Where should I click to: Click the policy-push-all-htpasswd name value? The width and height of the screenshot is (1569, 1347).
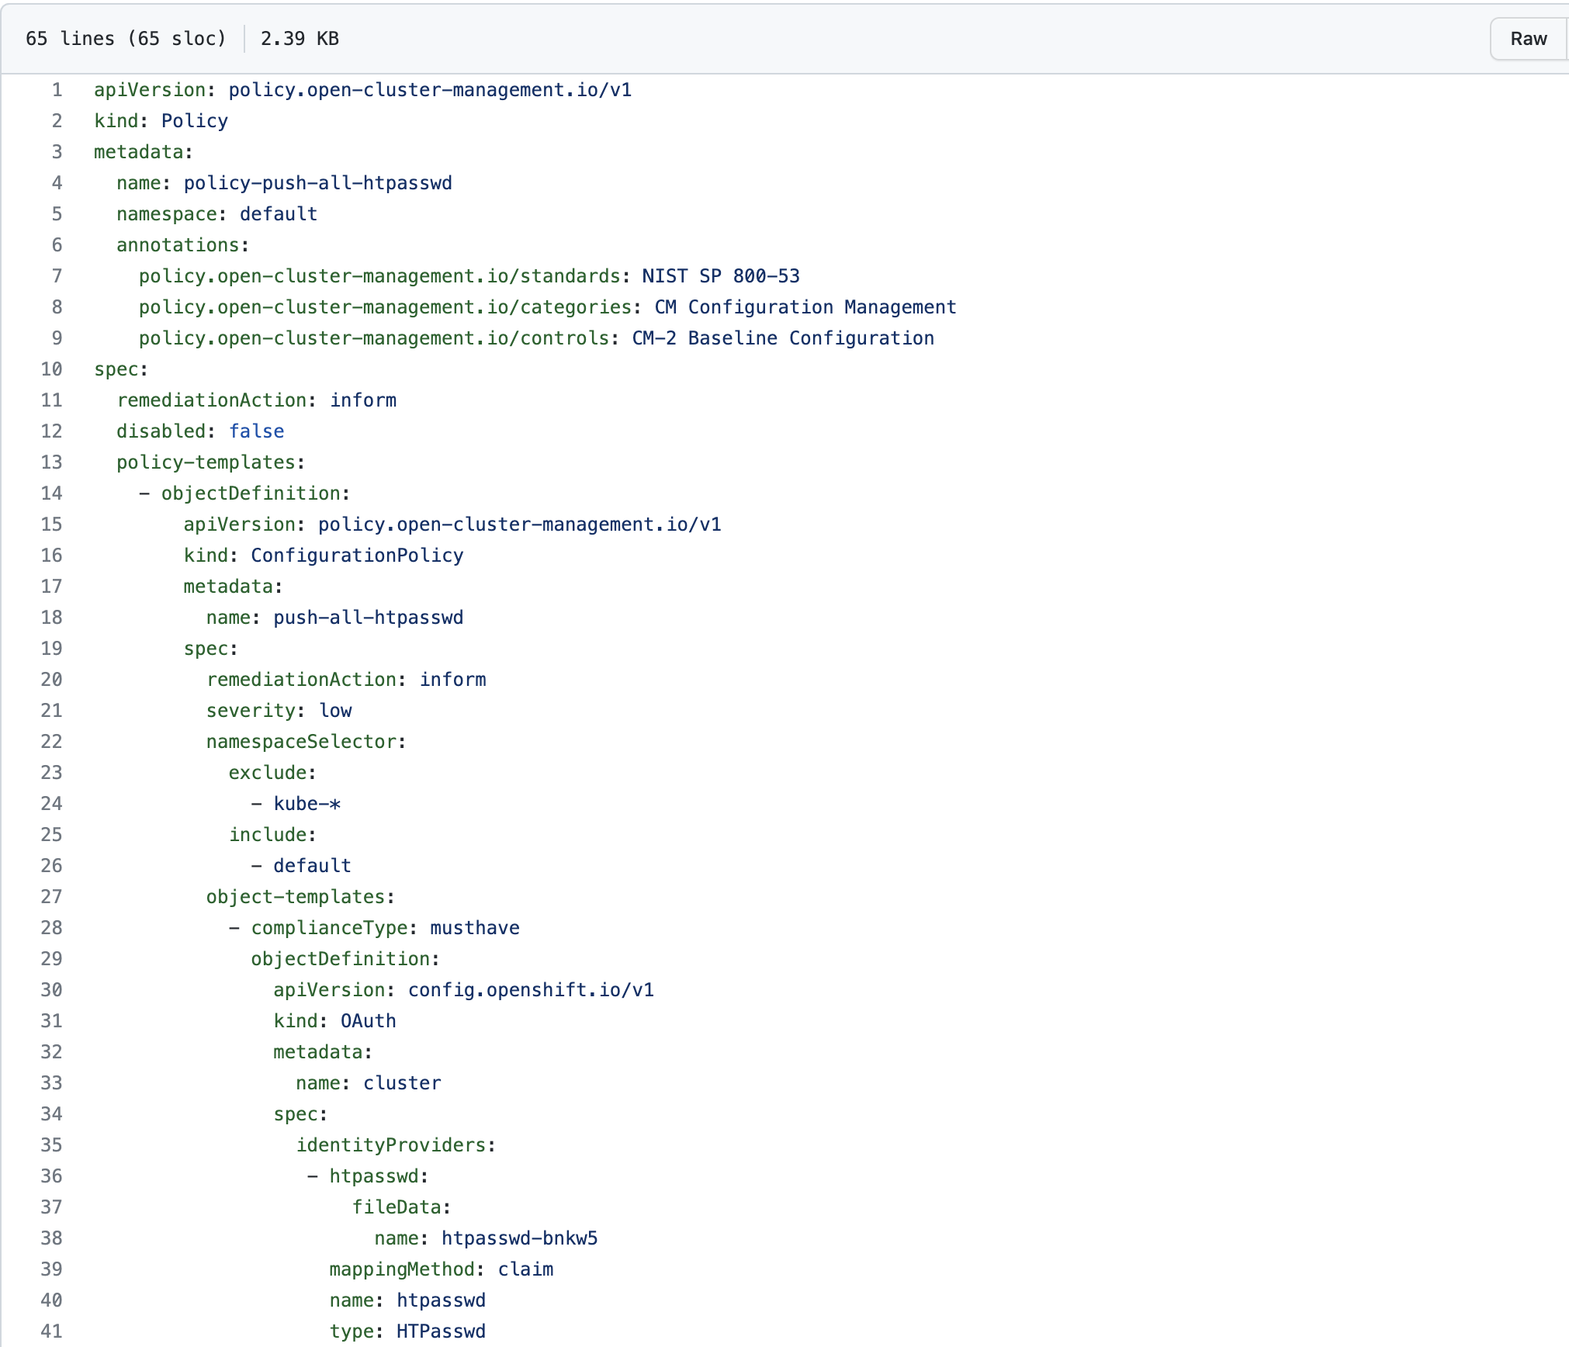click(317, 183)
